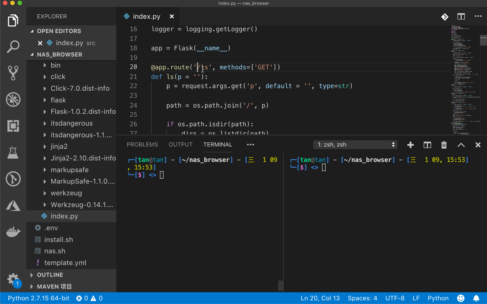Open the notifications bell in the status bar
This screenshot has height=304, width=487.
(476, 298)
